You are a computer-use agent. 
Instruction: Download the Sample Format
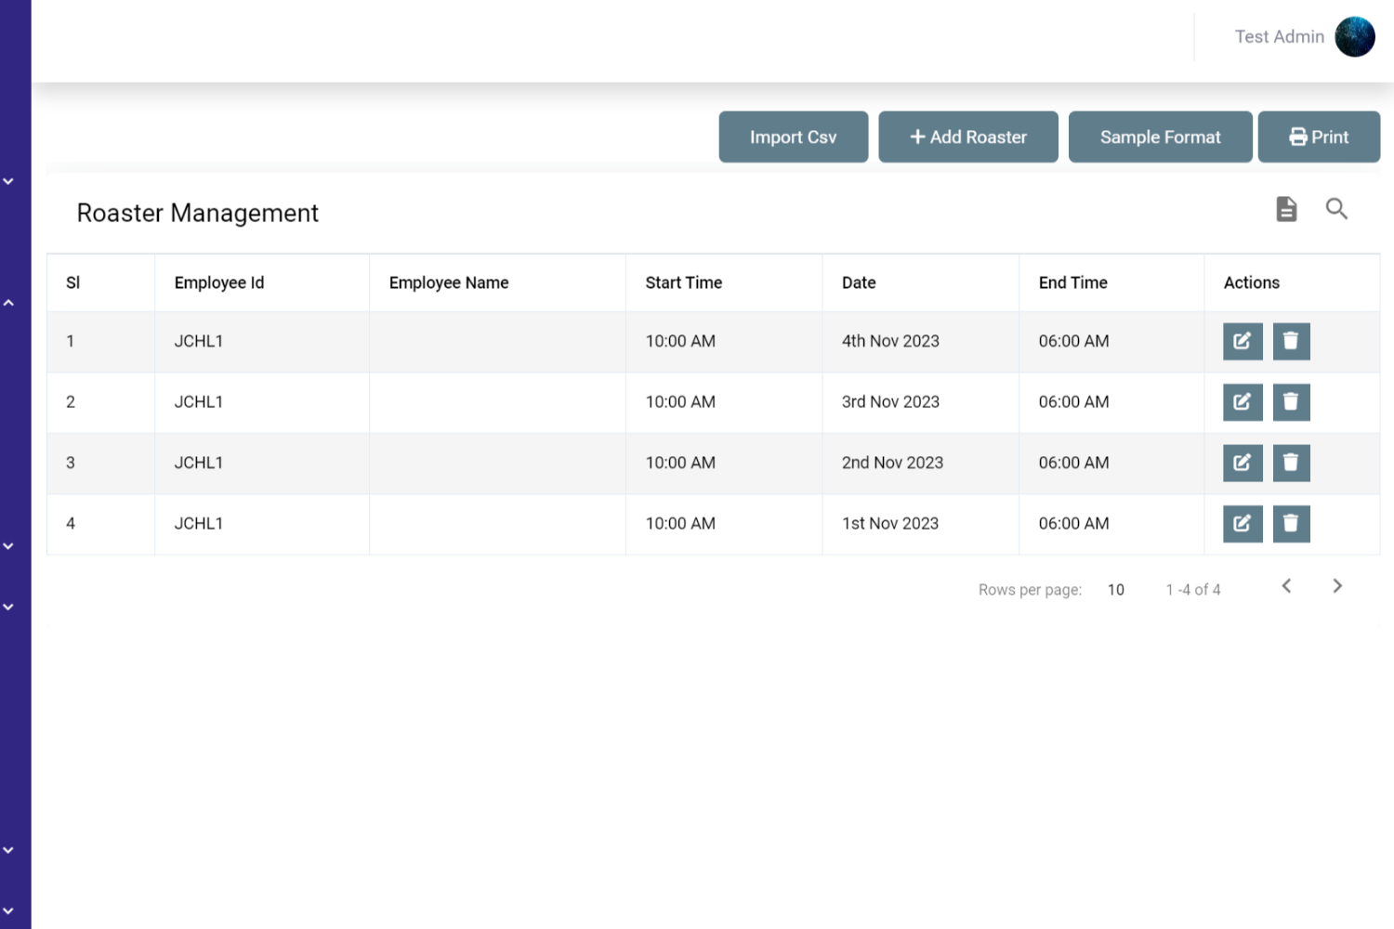(x=1161, y=137)
